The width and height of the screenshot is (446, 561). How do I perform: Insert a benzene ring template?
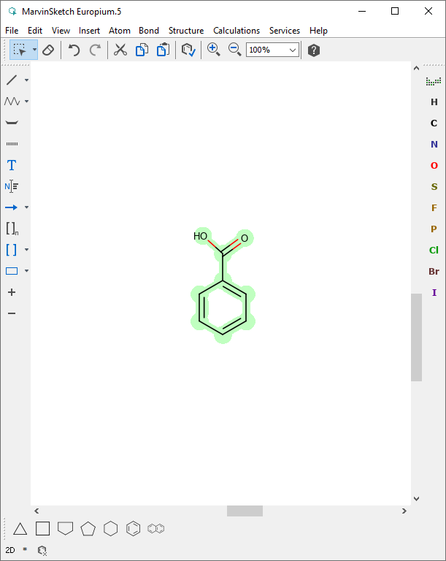[x=133, y=528]
